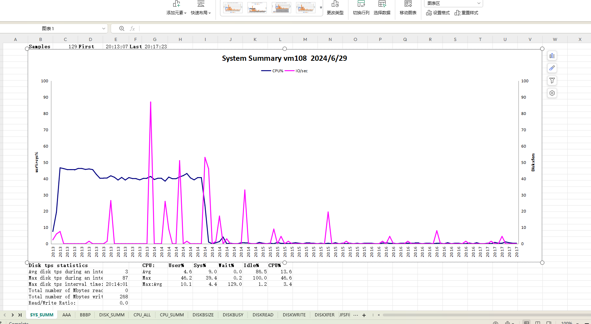Click Format Selection (设置格式) button

coord(438,13)
